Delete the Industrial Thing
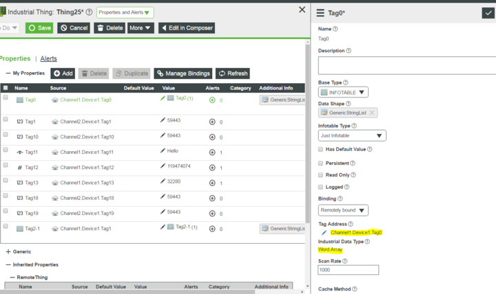Image resolution: width=496 pixels, height=294 pixels. pos(110,28)
